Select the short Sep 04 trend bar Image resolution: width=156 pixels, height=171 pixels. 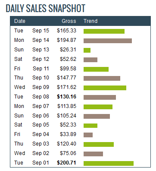pyautogui.click(x=88, y=135)
